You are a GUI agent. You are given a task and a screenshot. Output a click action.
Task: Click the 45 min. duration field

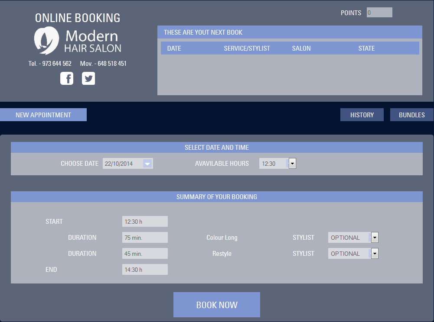point(145,254)
